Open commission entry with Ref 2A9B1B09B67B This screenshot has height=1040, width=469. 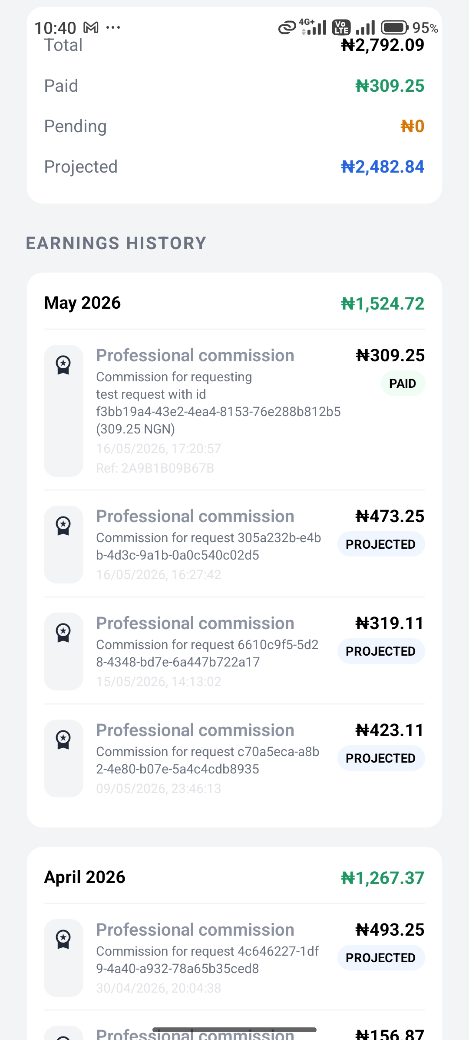click(234, 411)
